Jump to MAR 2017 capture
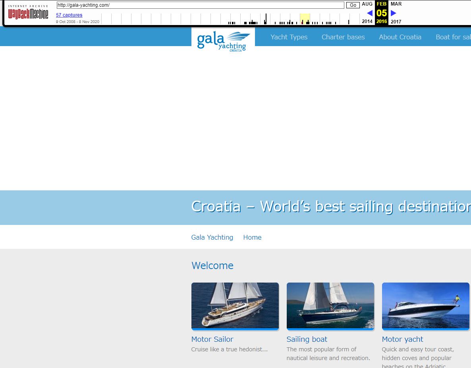The height and width of the screenshot is (368, 471). 396,4
